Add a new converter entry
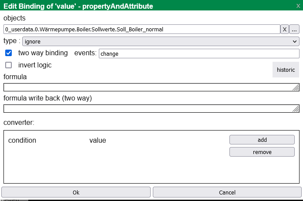The image size is (303, 201). pos(262,140)
